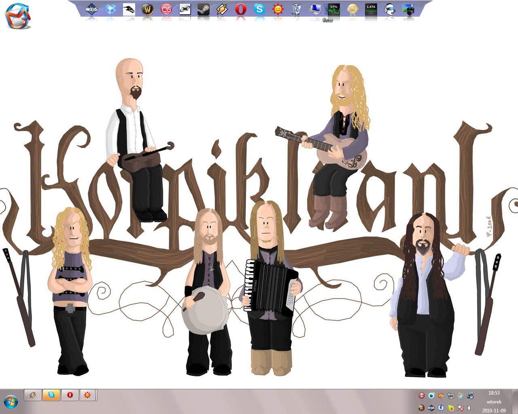
Task: Click the S with clock tray icon
Action: [x=470, y=396]
